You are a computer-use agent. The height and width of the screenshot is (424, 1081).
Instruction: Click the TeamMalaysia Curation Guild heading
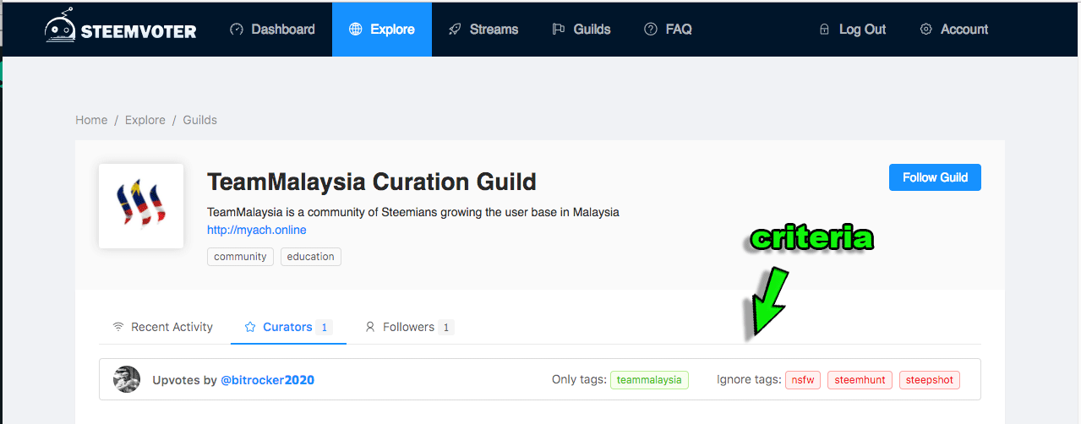pyautogui.click(x=372, y=182)
